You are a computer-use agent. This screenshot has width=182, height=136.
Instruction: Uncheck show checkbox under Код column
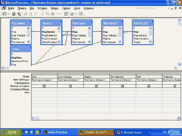coord(44,86)
